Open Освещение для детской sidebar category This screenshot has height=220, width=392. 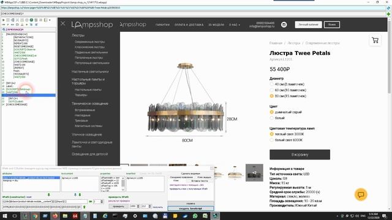click(x=89, y=154)
